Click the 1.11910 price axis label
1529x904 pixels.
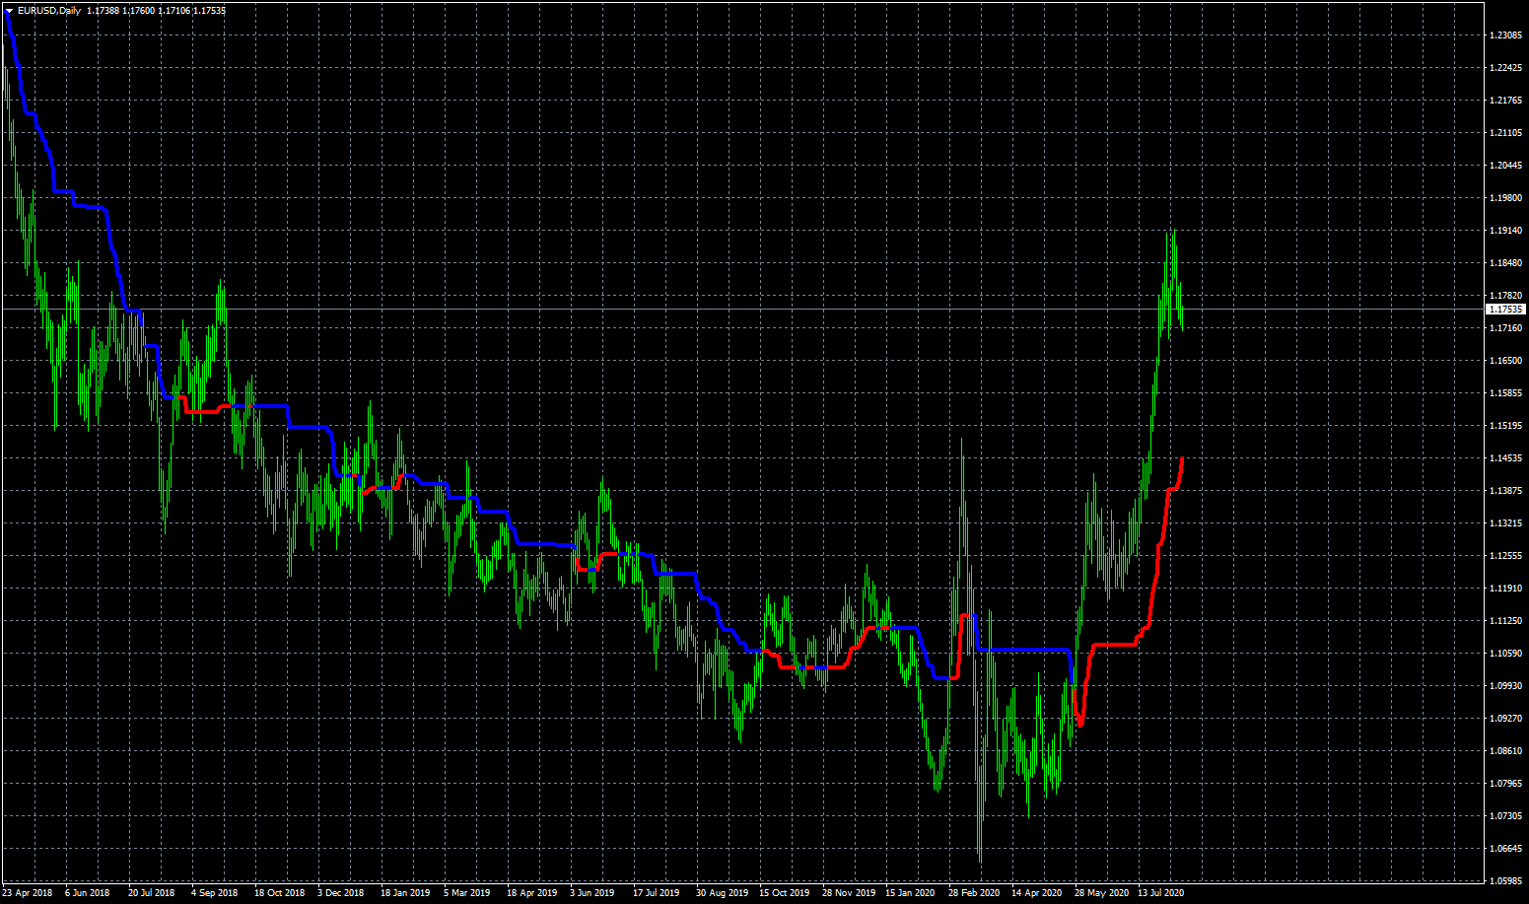[x=1505, y=589]
